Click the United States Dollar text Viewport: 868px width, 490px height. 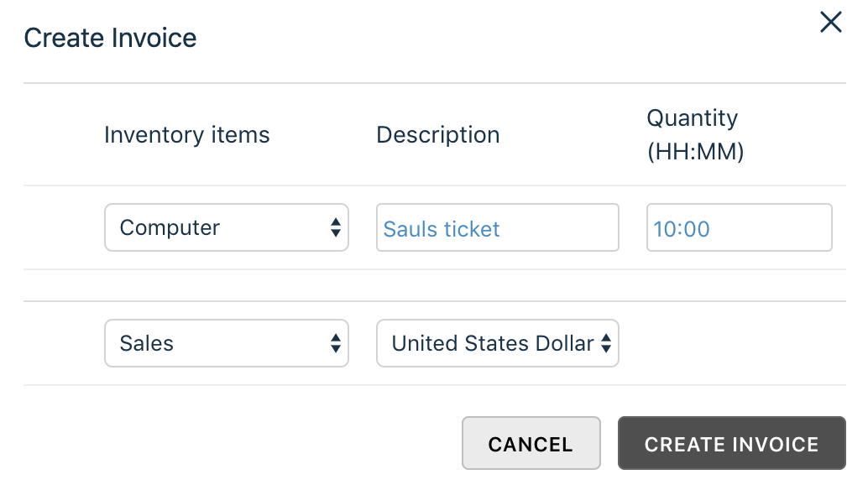tap(493, 343)
